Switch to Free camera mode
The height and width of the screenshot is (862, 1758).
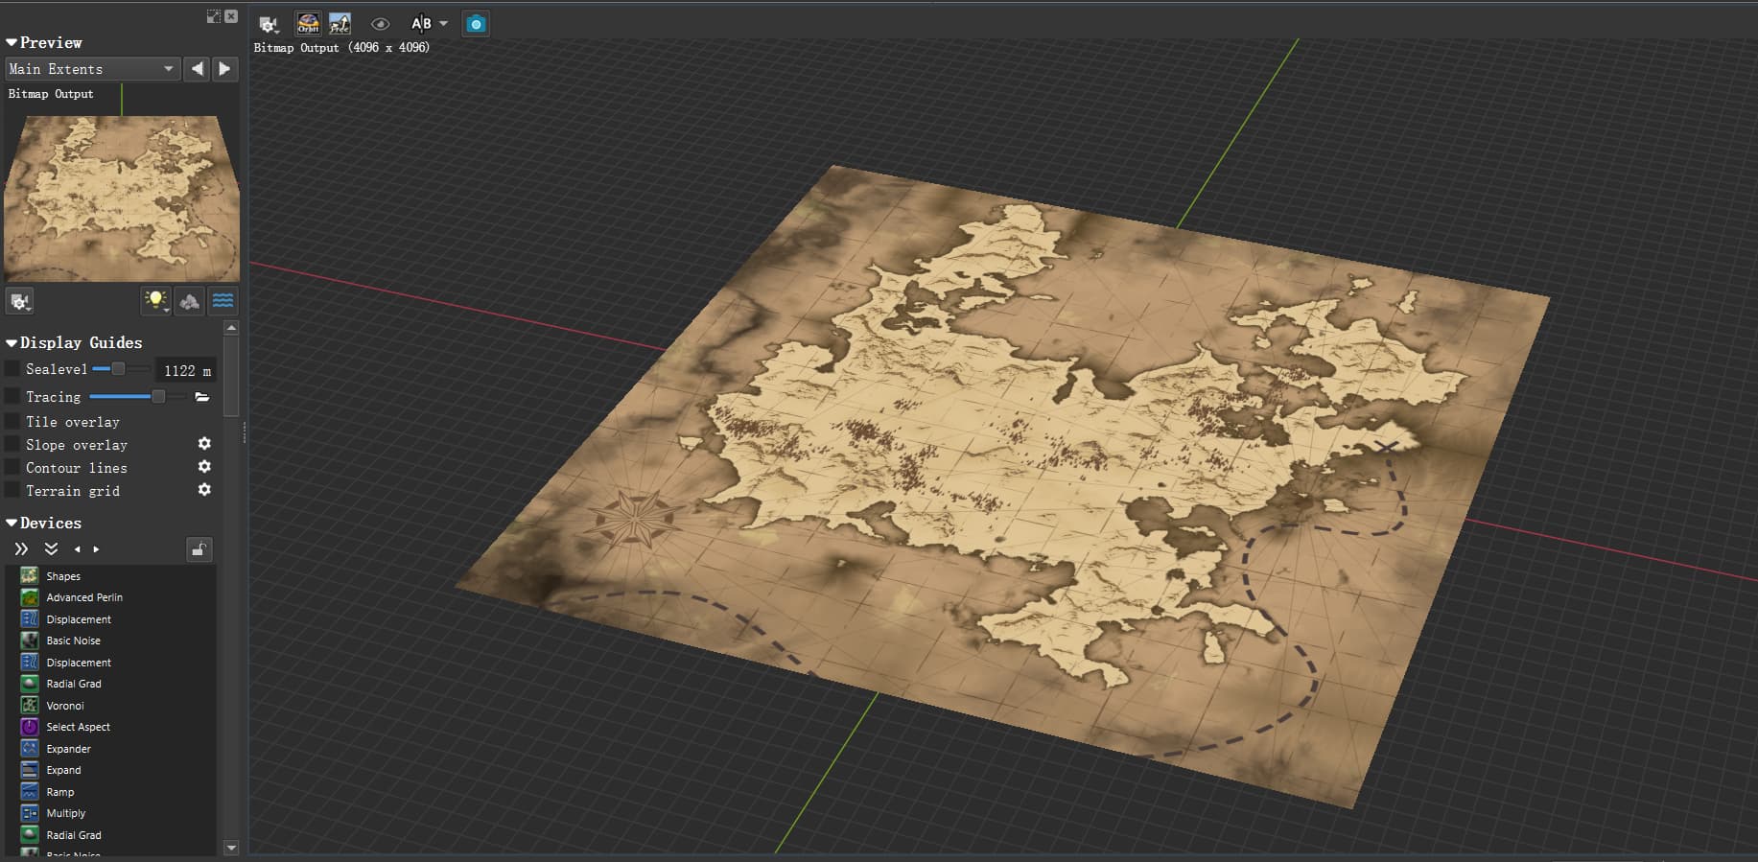coord(340,23)
